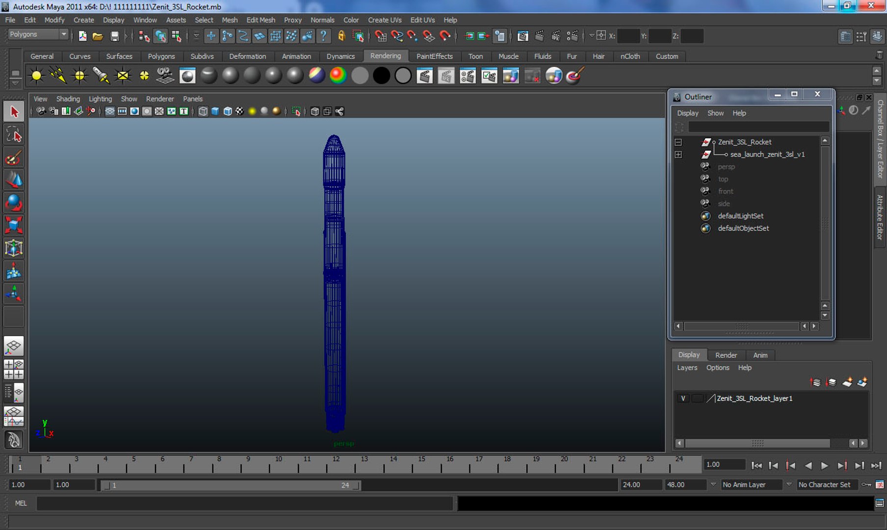Click the Lasso select tool
This screenshot has height=530, width=887.
pos(14,135)
